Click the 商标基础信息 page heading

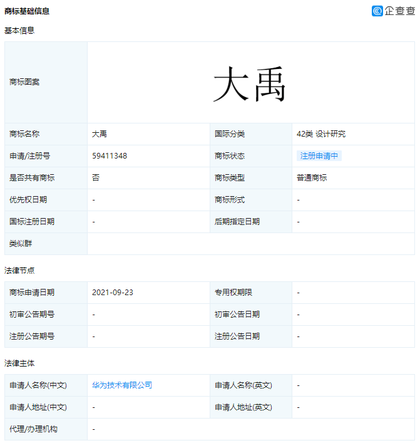[x=27, y=11]
